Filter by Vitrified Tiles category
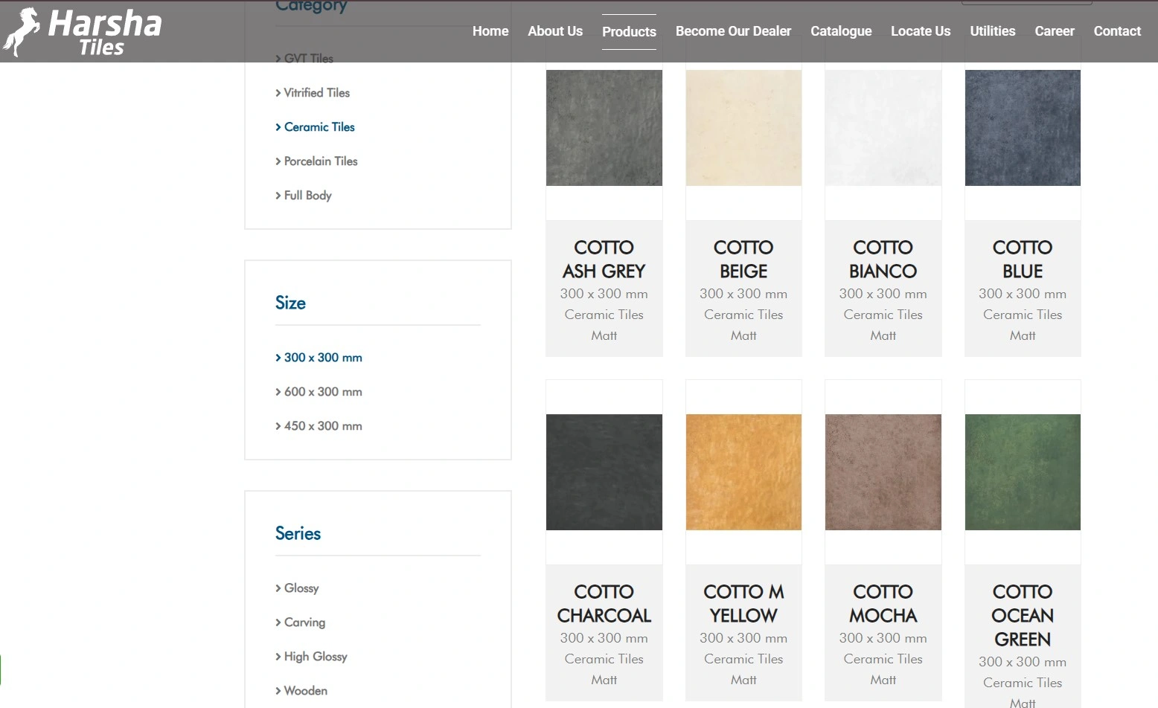1158x708 pixels. click(x=313, y=93)
